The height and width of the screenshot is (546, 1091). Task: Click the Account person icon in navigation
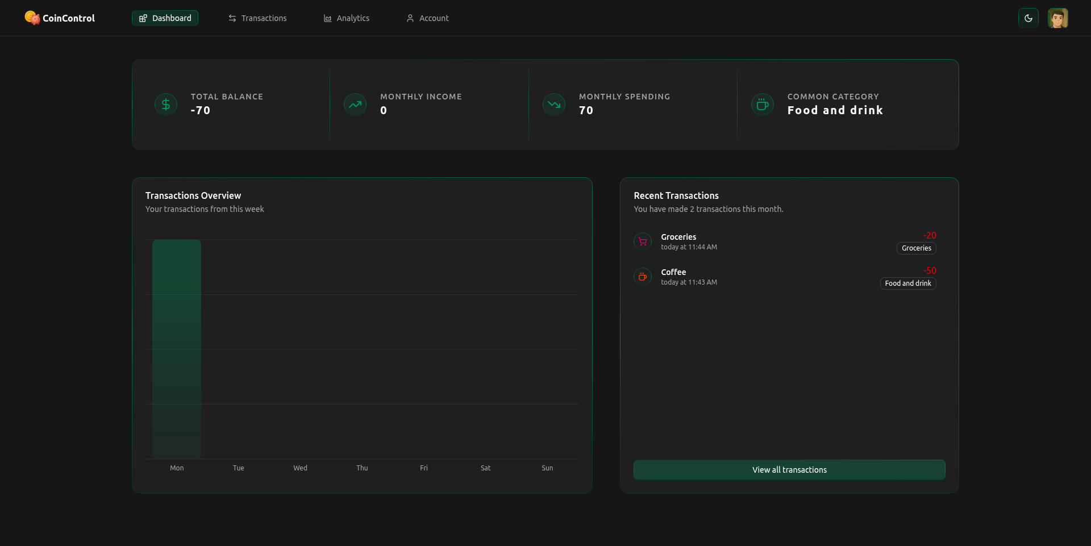410,18
